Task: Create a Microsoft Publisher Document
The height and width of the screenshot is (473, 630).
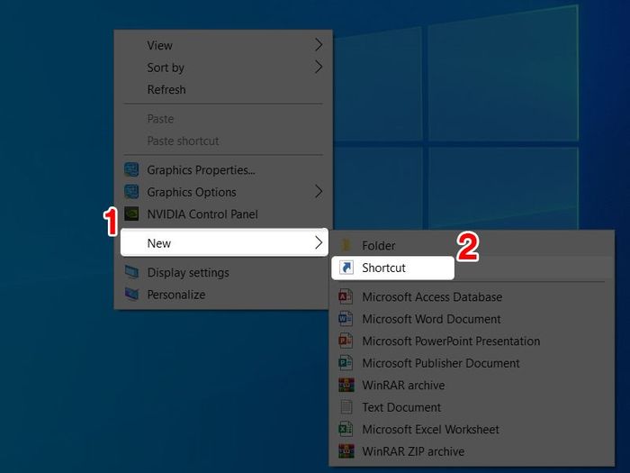Action: [x=472, y=363]
